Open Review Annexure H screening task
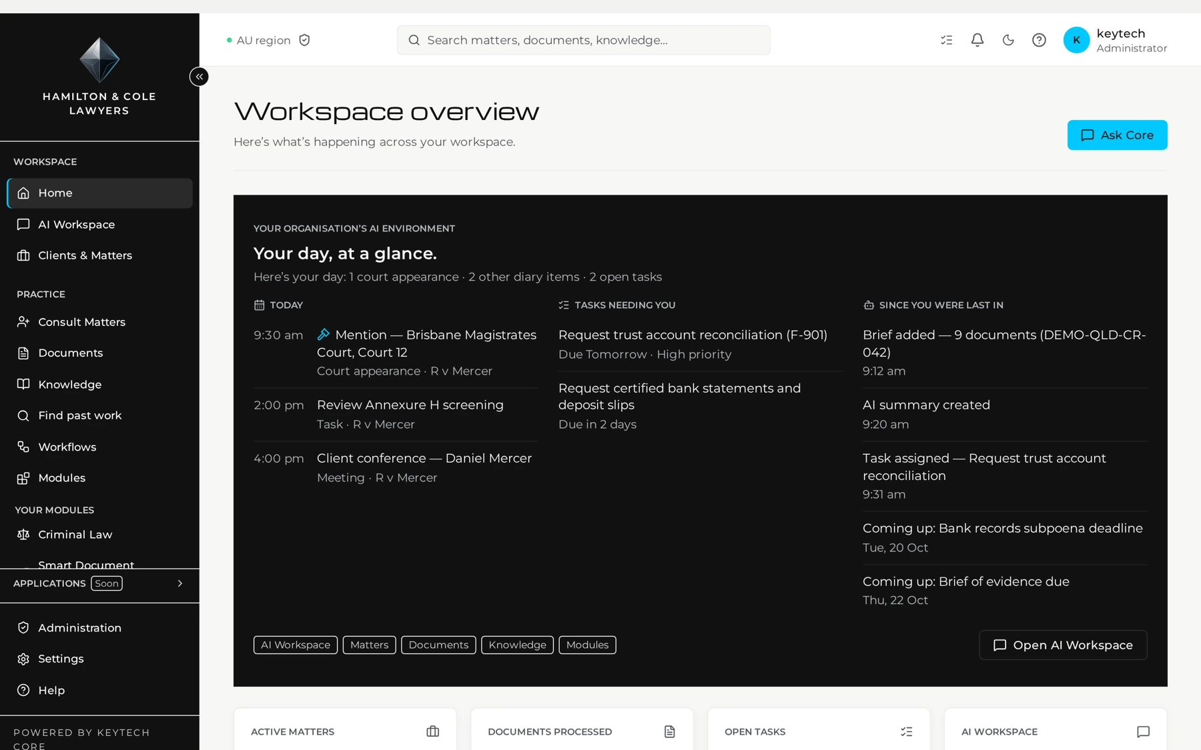The width and height of the screenshot is (1201, 750). coord(396,415)
